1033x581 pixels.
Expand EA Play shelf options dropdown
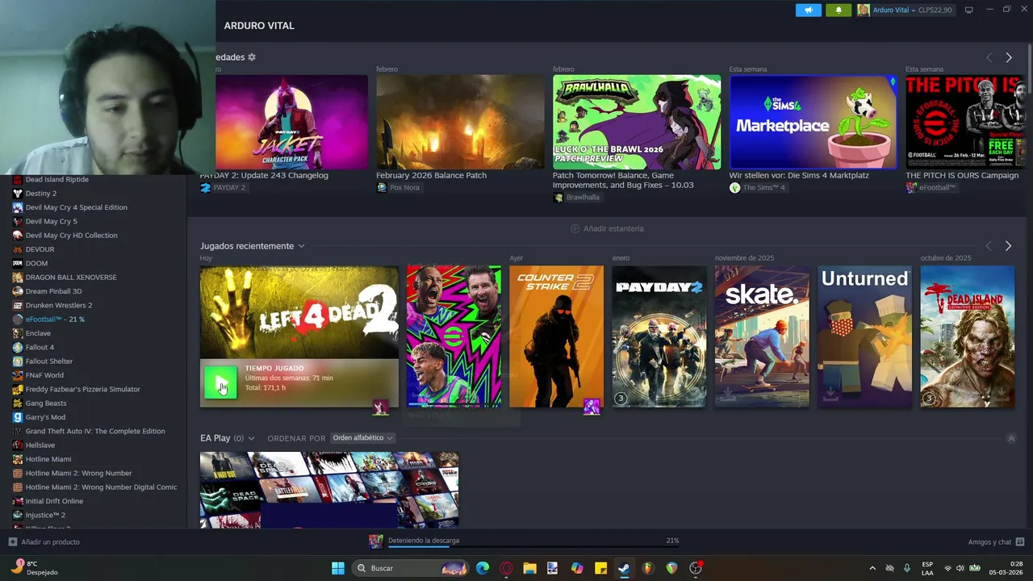(251, 438)
